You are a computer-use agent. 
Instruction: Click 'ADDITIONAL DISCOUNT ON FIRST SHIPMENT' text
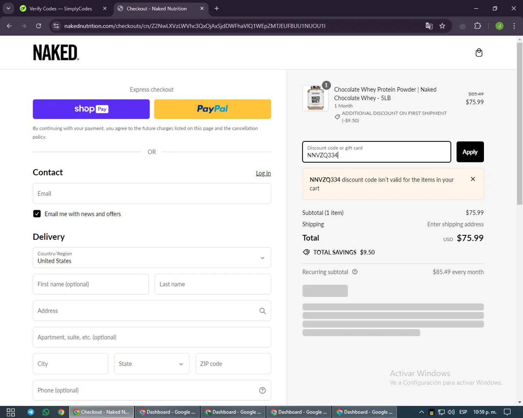pyautogui.click(x=394, y=113)
